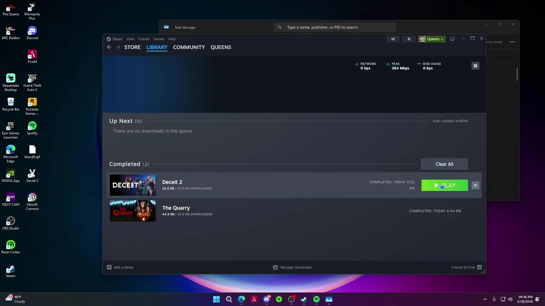Switch to COMMUNITY tab
Viewport: 545px width, 306px height.
click(189, 47)
